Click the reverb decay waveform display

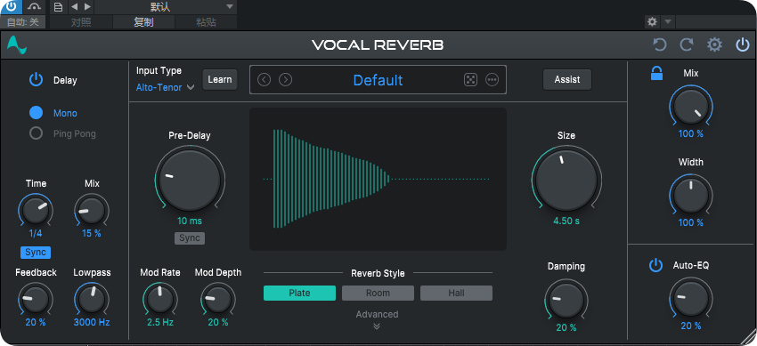coord(378,180)
